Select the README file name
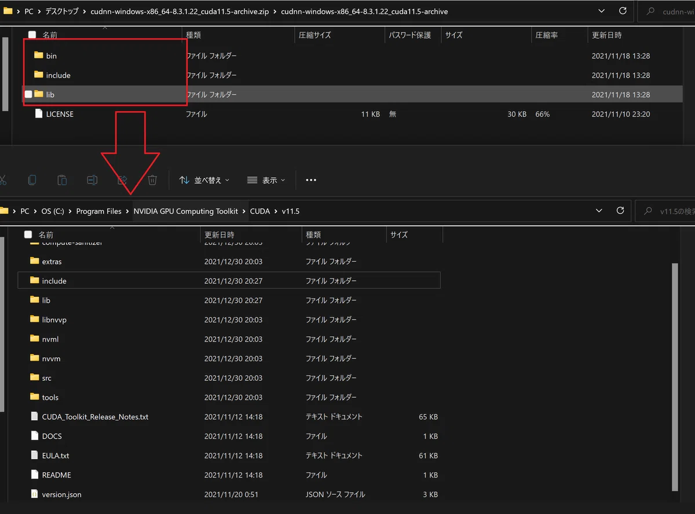695x514 pixels. [x=56, y=475]
